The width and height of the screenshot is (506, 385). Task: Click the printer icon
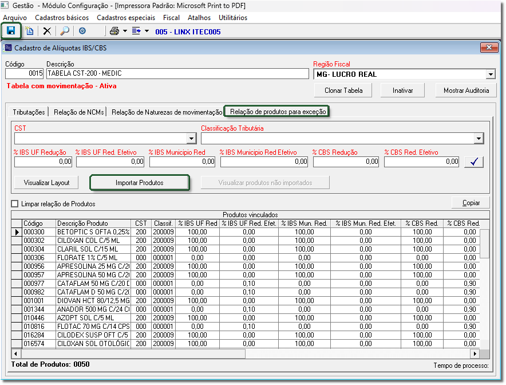(114, 31)
